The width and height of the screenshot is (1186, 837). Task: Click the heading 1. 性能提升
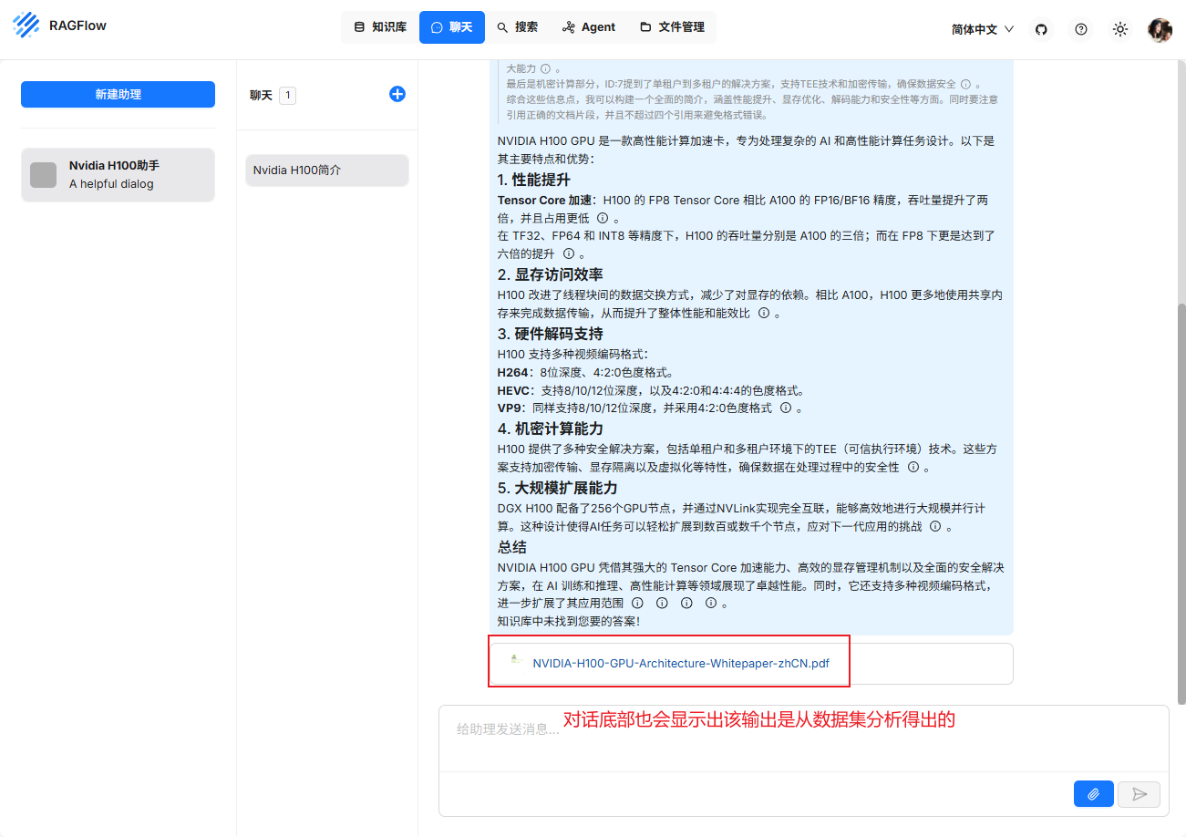point(534,180)
